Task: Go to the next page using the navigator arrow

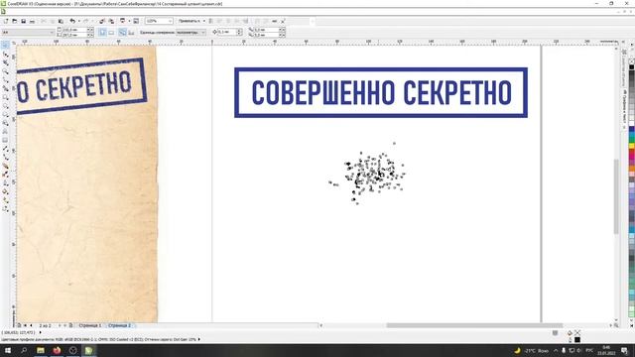Action: [60, 325]
